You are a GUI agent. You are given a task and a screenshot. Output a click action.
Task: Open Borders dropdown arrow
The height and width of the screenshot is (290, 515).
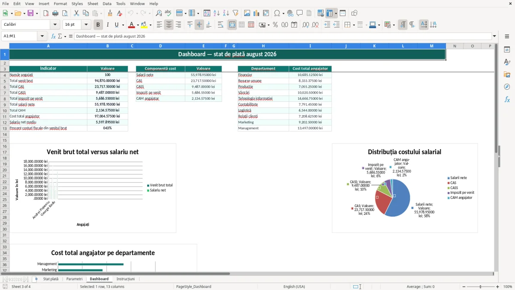354,25
